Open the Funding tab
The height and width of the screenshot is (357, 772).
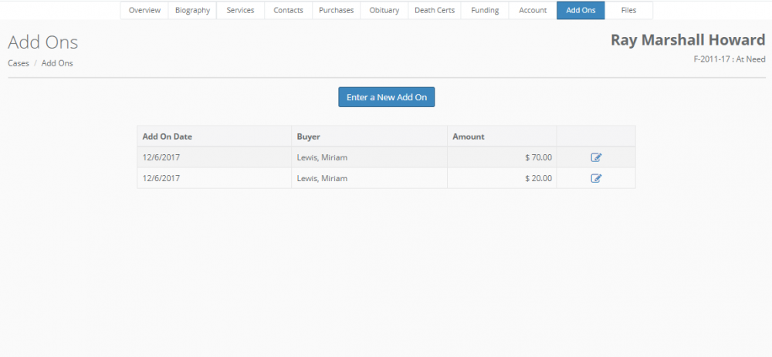click(x=485, y=10)
